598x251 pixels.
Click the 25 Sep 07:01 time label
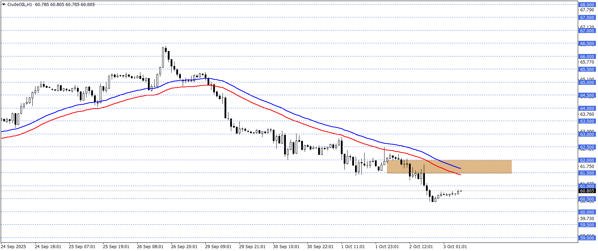pyautogui.click(x=82, y=247)
